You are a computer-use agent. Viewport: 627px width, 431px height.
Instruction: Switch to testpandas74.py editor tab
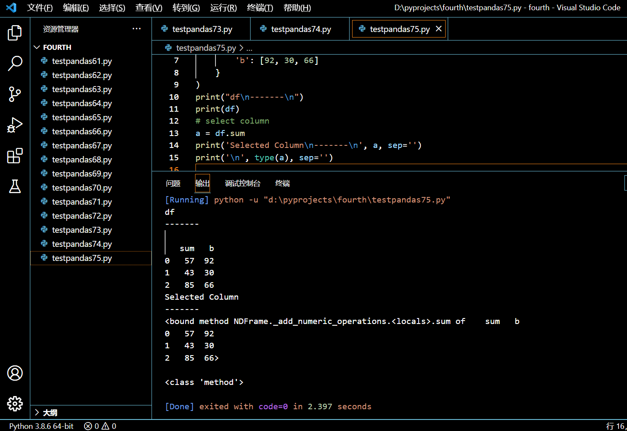click(x=300, y=29)
